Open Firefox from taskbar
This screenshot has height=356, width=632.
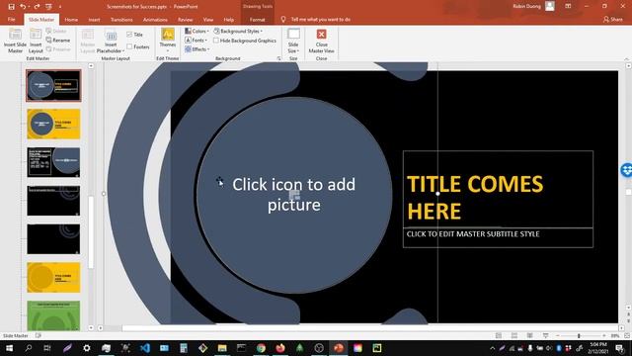click(280, 348)
